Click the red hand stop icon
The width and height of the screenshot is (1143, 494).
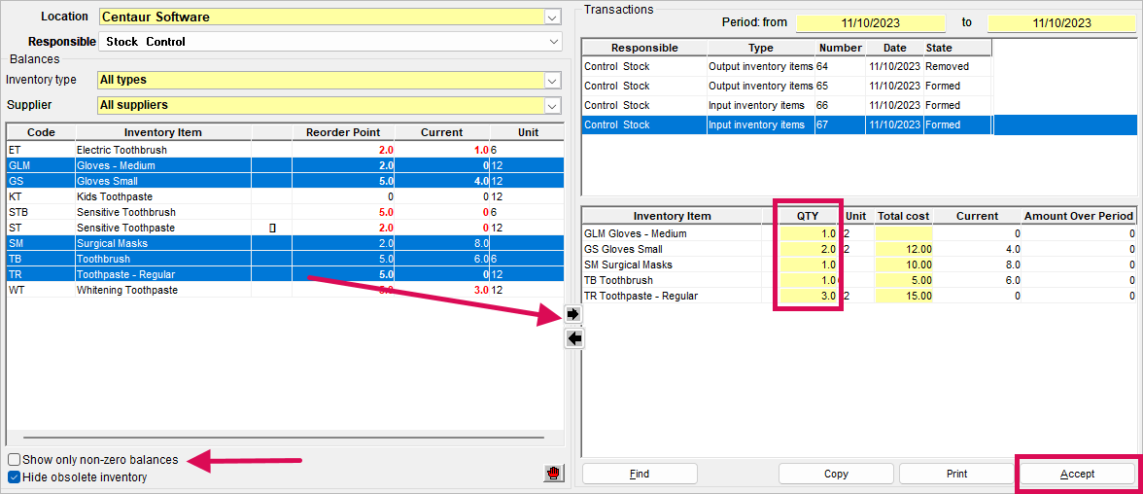pos(553,473)
